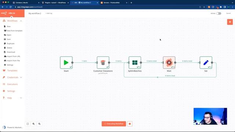Stop the workflow execution

pyautogui.click(x=130, y=124)
